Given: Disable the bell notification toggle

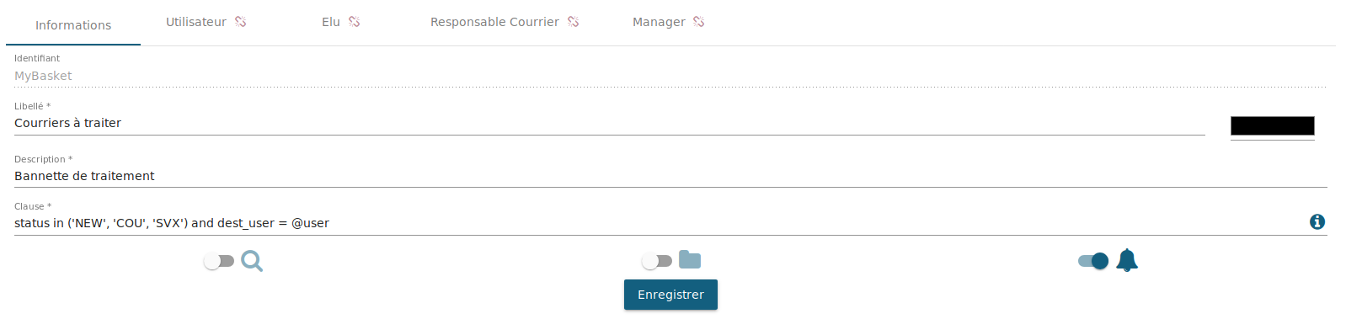Looking at the screenshot, I should click(1093, 261).
